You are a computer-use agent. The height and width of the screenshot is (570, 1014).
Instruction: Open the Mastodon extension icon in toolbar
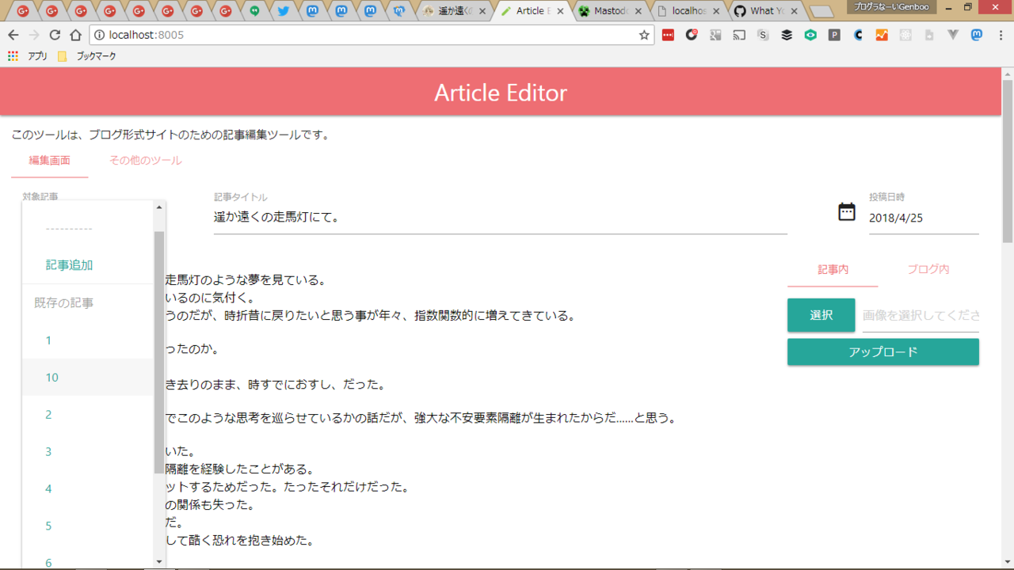977,35
